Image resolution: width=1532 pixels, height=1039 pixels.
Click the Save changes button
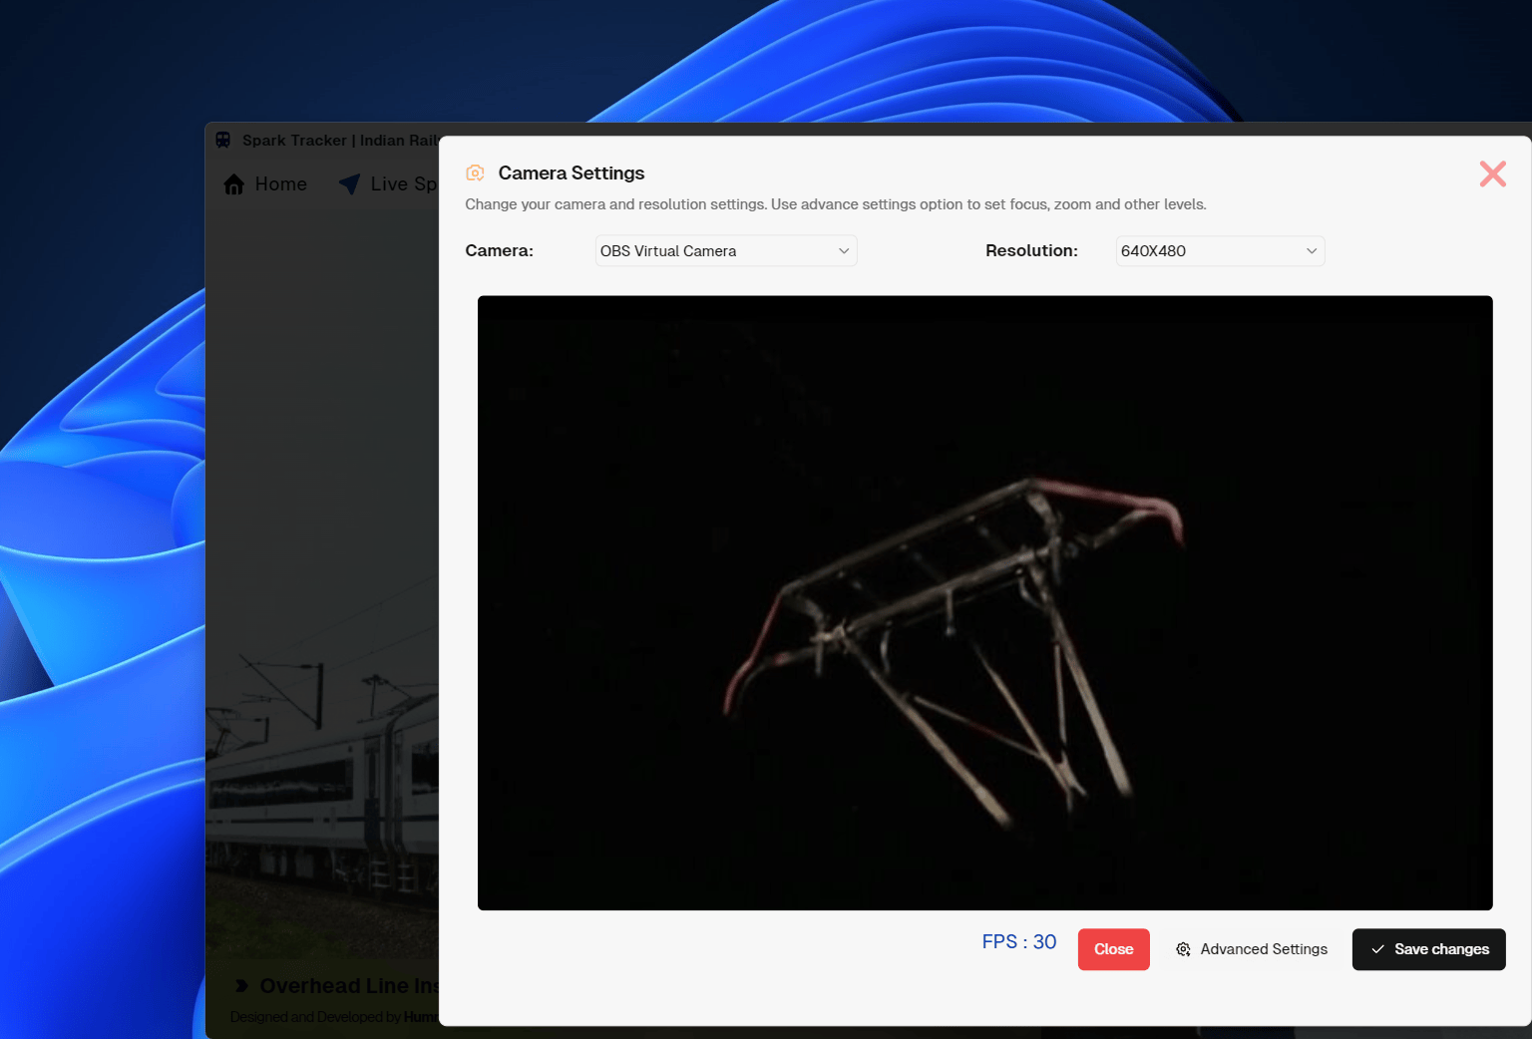[x=1428, y=949]
